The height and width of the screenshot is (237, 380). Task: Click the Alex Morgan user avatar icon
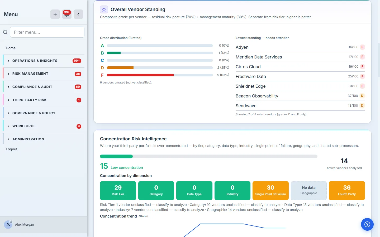click(x=8, y=225)
